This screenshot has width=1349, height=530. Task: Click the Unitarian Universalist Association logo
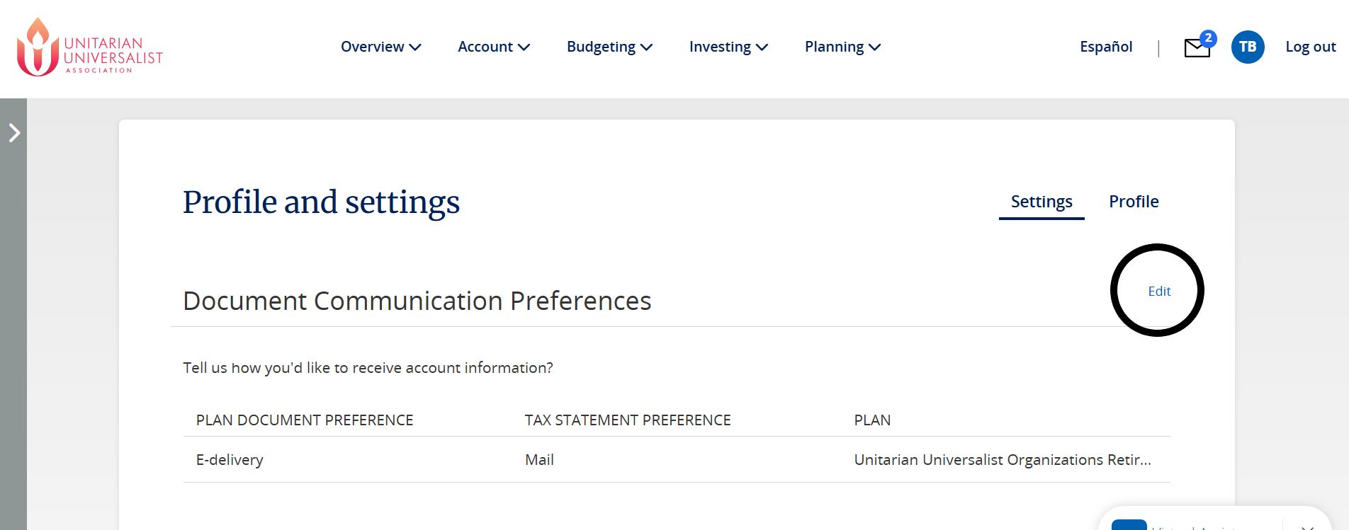[89, 47]
